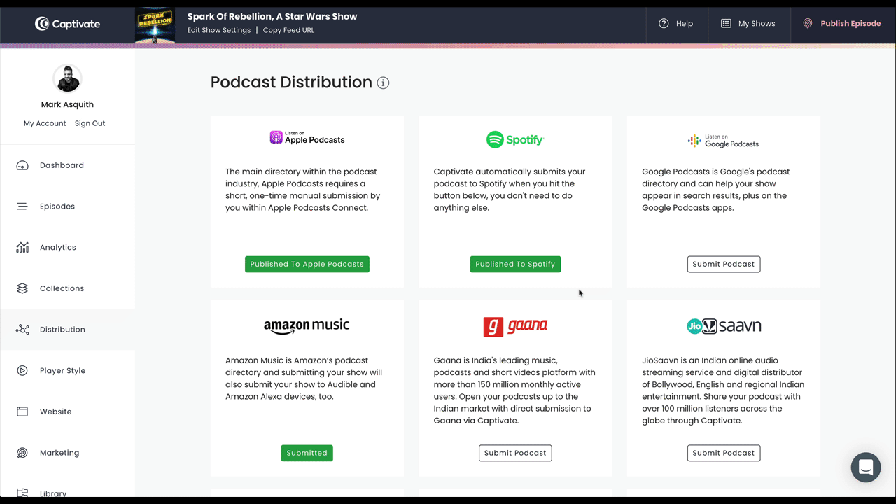The image size is (896, 504).
Task: Submit podcast to JioSaavn
Action: click(724, 453)
